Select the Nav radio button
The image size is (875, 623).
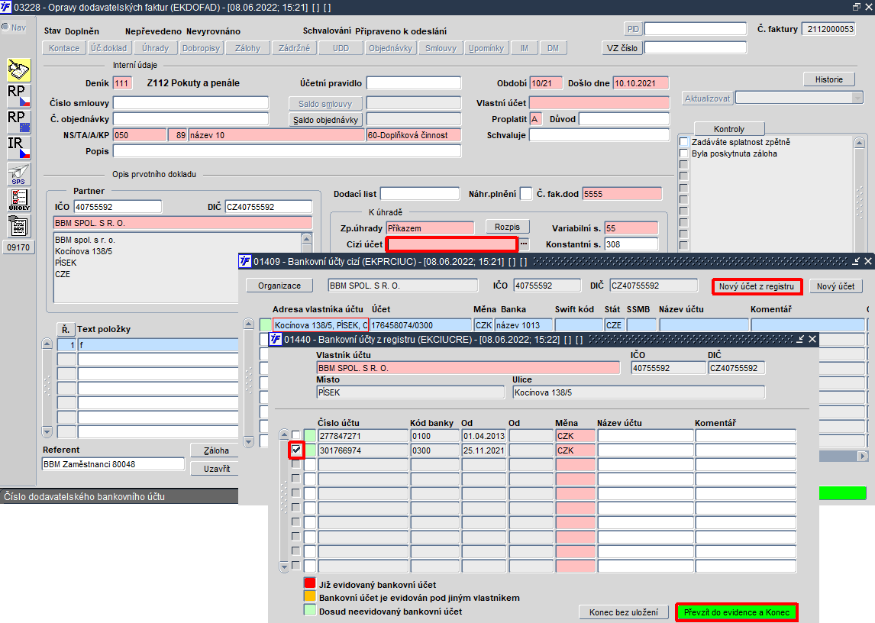(x=5, y=27)
